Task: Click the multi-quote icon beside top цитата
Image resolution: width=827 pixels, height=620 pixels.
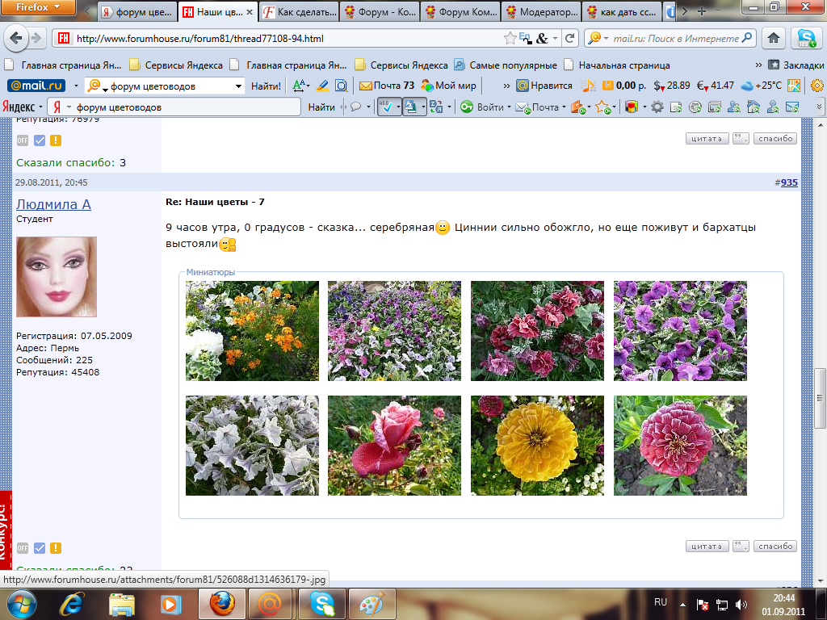Action: (x=741, y=139)
